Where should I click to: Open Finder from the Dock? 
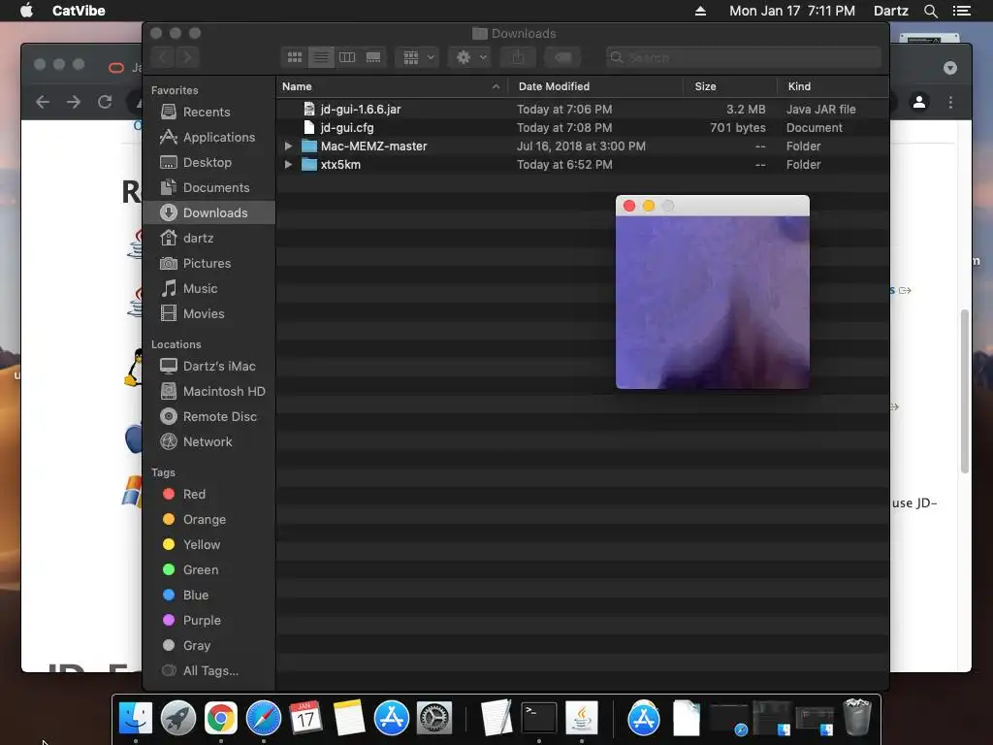point(136,718)
